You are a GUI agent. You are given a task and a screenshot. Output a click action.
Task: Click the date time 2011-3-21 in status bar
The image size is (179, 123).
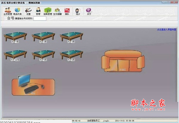click(125, 121)
